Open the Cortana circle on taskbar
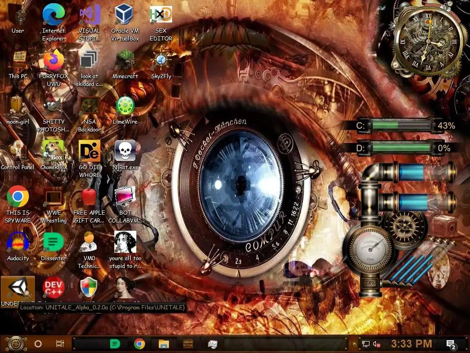 tap(38, 344)
